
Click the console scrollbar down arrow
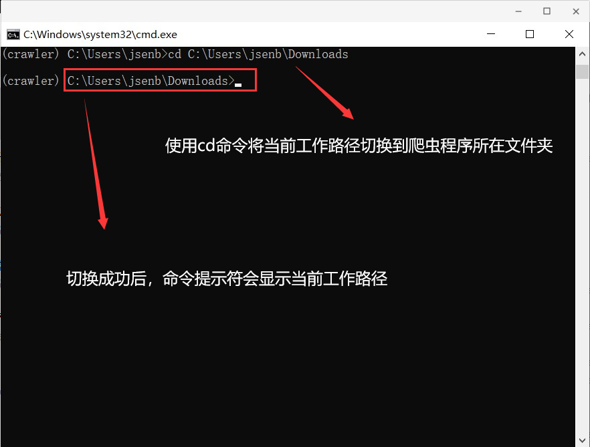[581, 441]
